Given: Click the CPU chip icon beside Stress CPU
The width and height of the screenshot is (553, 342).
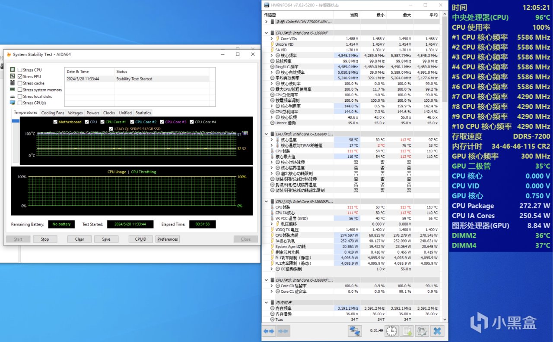Looking at the screenshot, I should pyautogui.click(x=13, y=70).
